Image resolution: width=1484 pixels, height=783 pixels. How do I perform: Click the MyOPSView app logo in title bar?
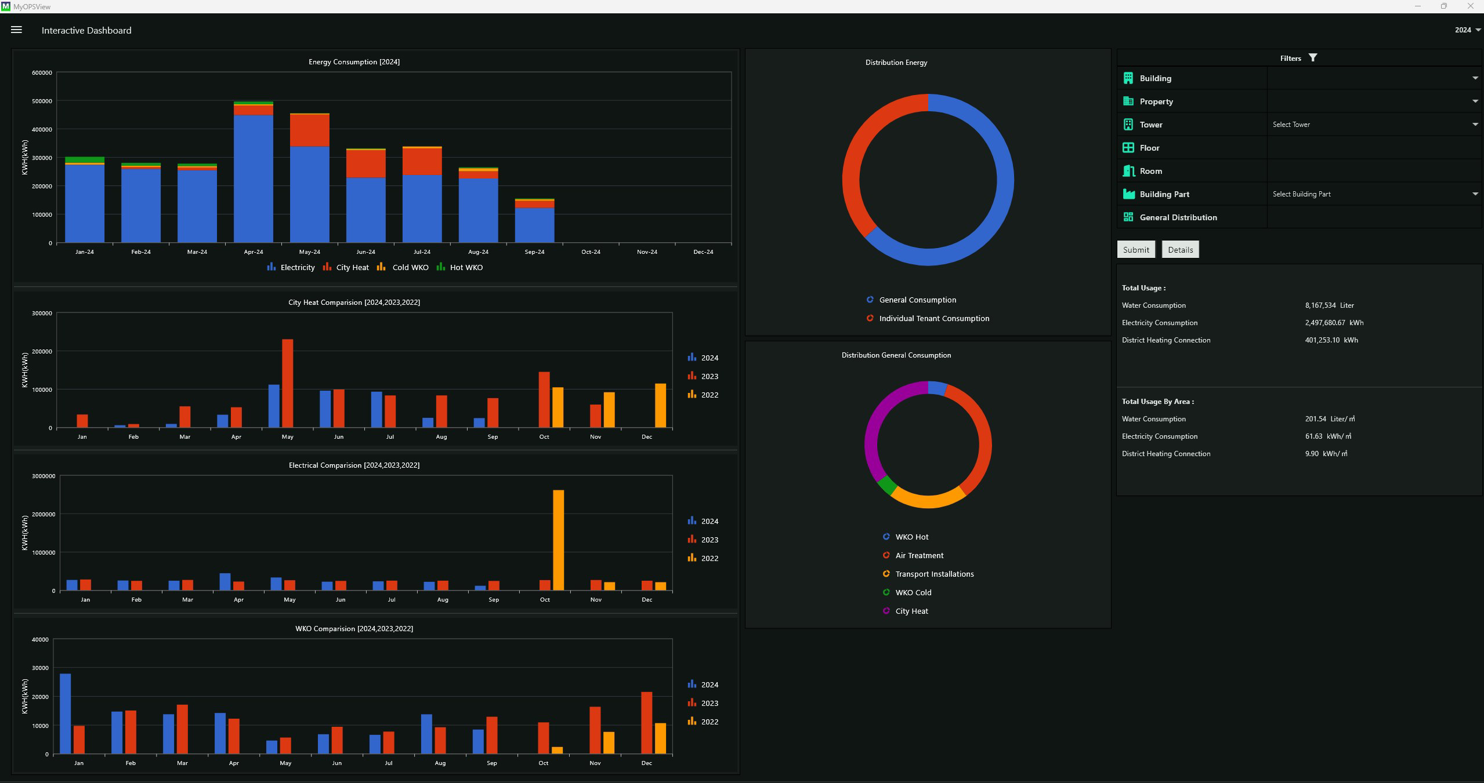[6, 6]
